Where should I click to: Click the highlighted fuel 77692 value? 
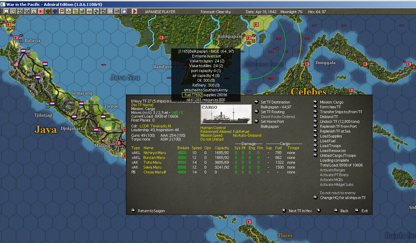coord(192,95)
